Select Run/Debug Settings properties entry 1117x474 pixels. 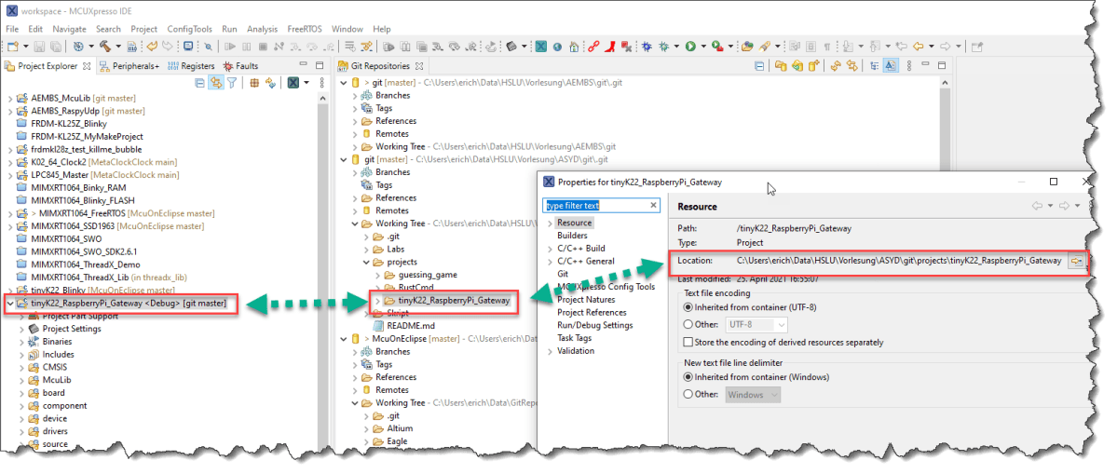tap(594, 325)
